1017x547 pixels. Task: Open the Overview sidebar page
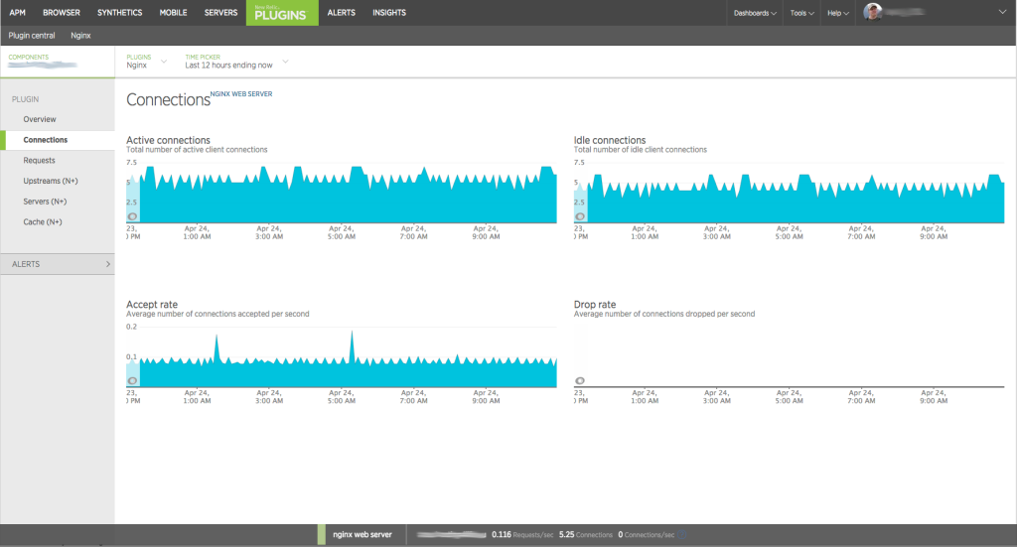point(40,119)
